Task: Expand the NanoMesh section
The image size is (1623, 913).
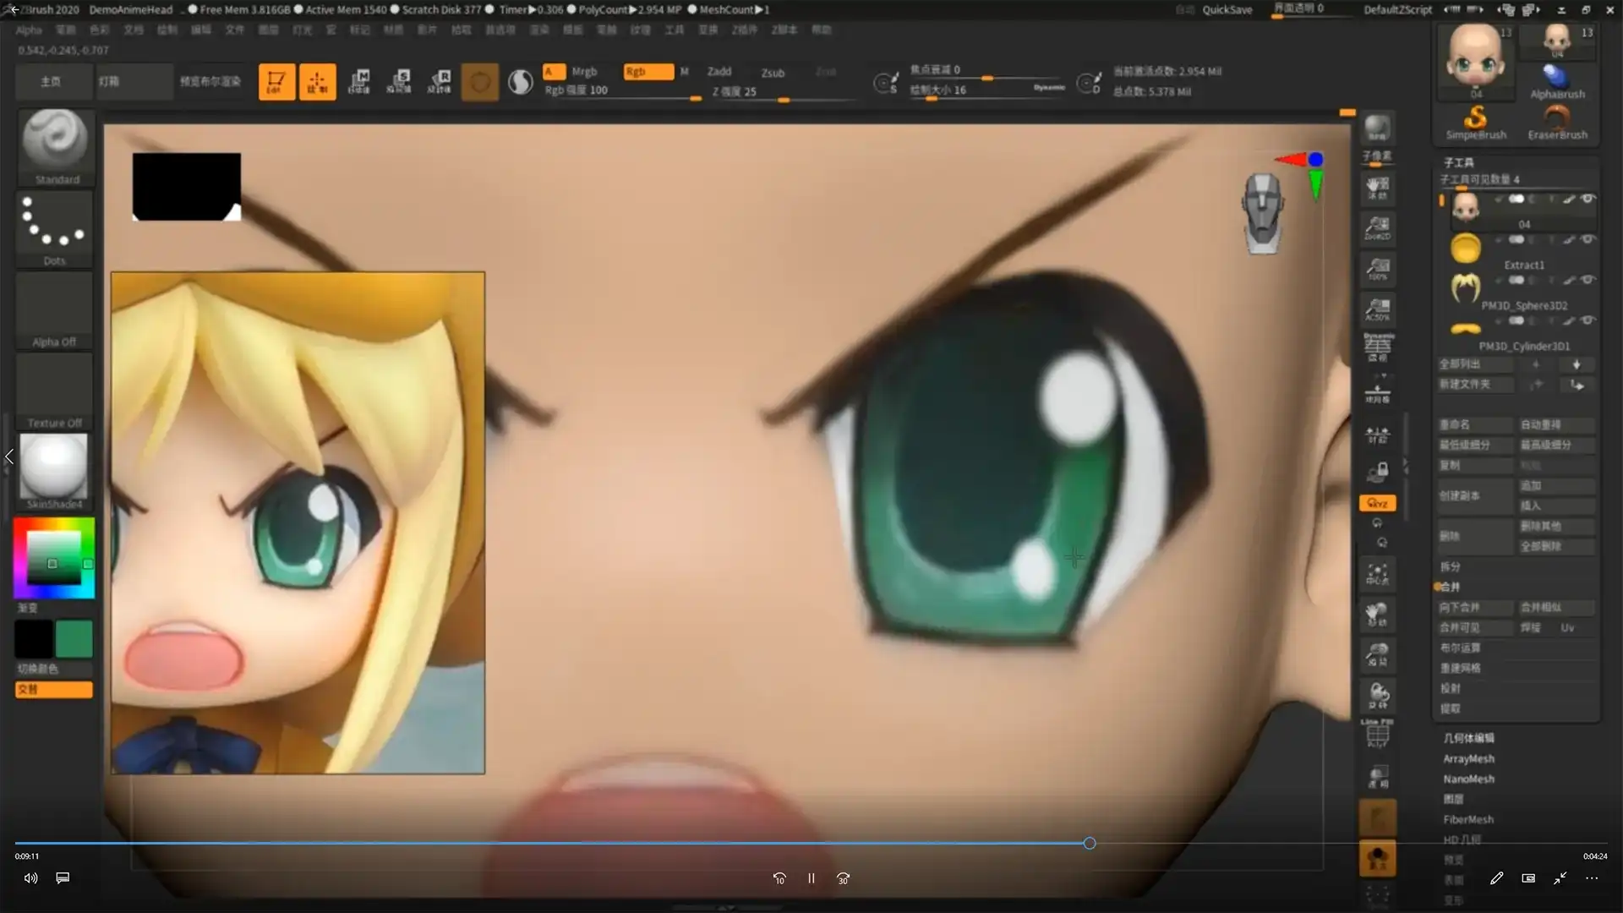Action: pyautogui.click(x=1468, y=779)
